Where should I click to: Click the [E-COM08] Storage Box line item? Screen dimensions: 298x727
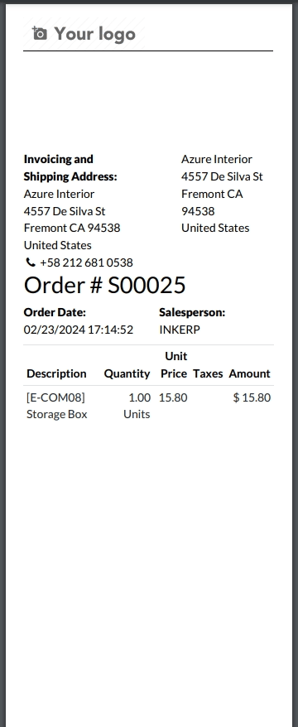[56, 406]
